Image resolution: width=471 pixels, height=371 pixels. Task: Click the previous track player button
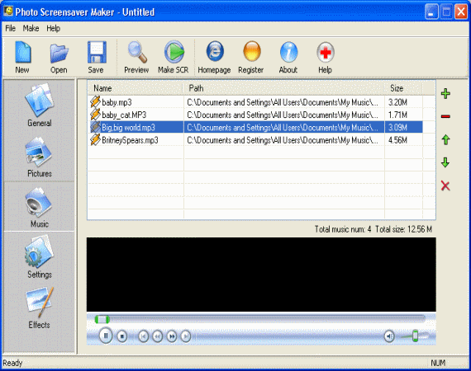pos(144,336)
